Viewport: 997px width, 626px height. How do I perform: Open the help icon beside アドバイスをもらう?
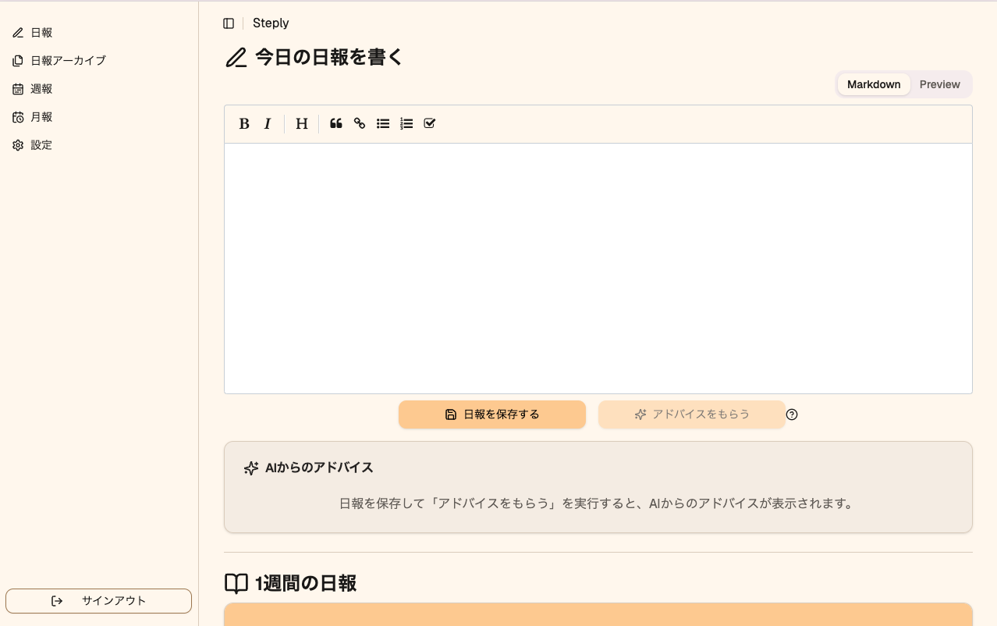pos(792,414)
